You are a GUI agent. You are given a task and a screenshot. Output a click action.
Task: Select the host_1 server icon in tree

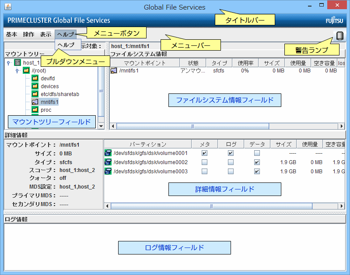point(17,62)
